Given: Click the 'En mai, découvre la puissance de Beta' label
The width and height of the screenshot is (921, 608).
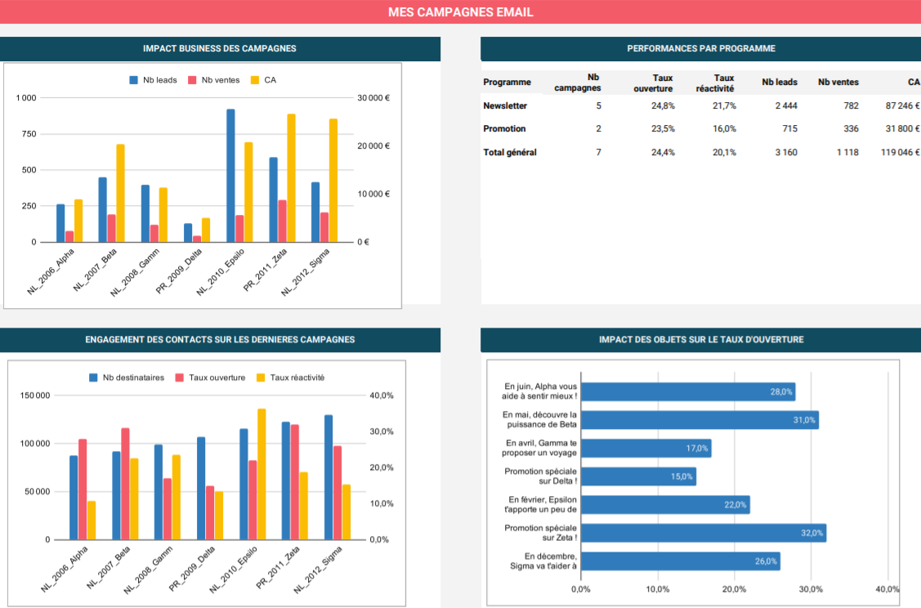Looking at the screenshot, I should click(540, 419).
